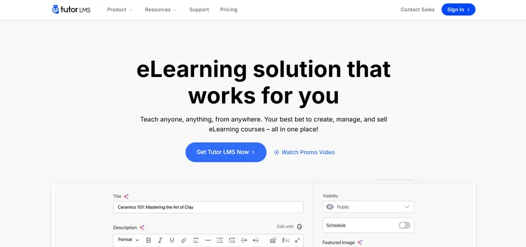Click the Description label

point(125,228)
